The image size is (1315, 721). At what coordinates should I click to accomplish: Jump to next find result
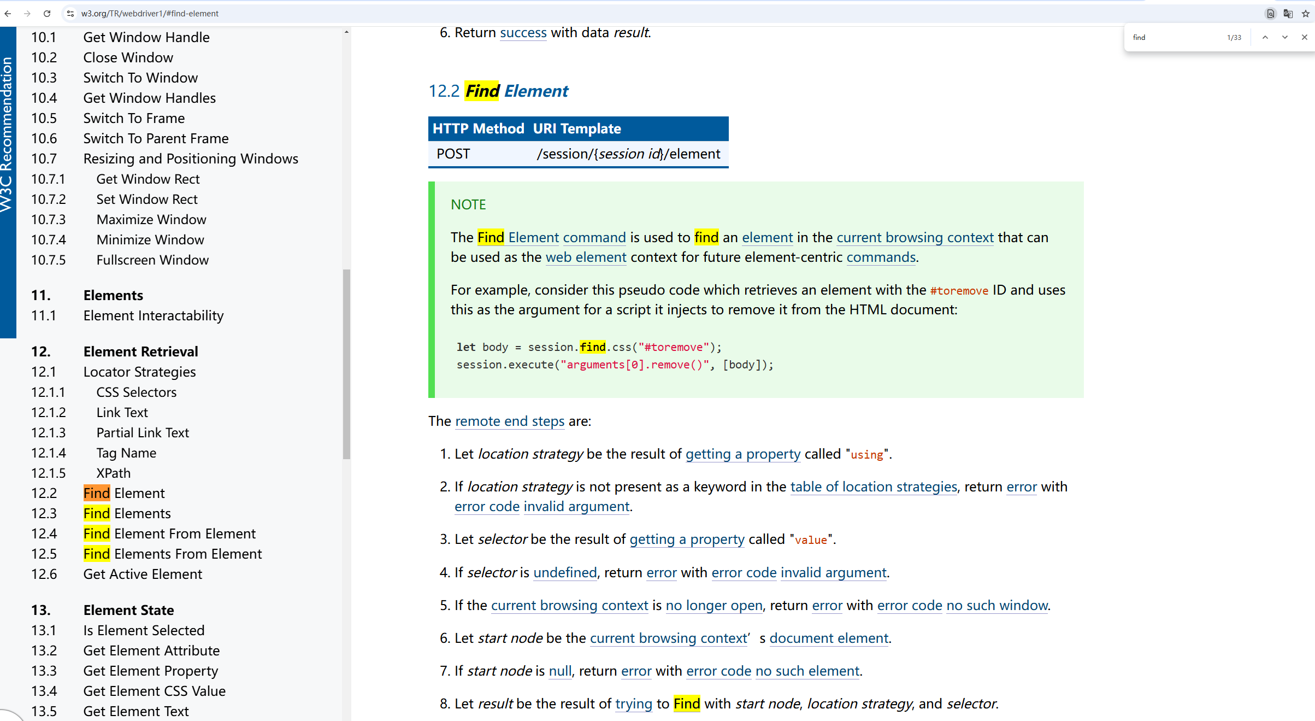point(1284,37)
